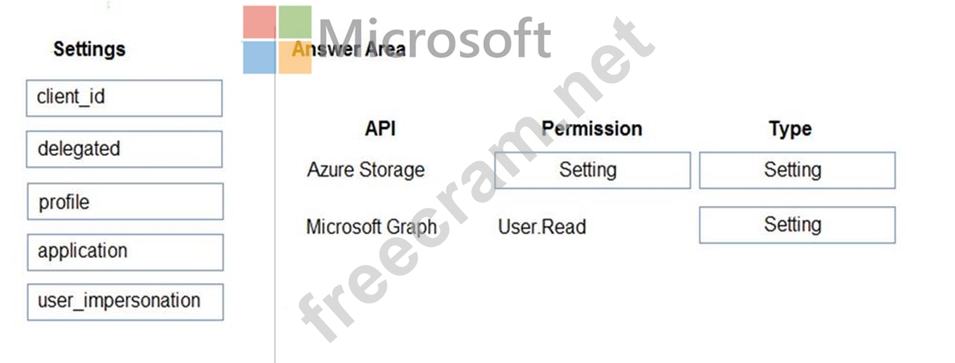955x363 pixels.
Task: Click the Azure Storage row label
Action: click(x=365, y=170)
